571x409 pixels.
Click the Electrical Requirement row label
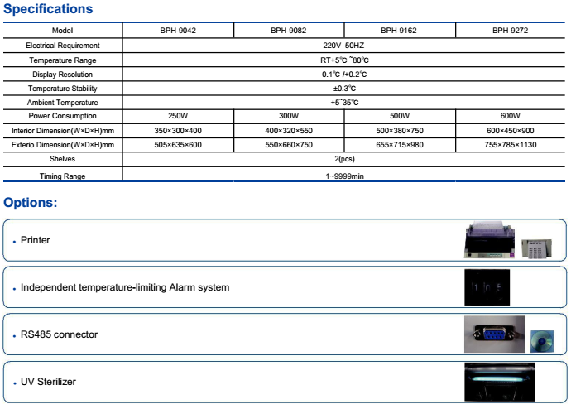point(63,46)
